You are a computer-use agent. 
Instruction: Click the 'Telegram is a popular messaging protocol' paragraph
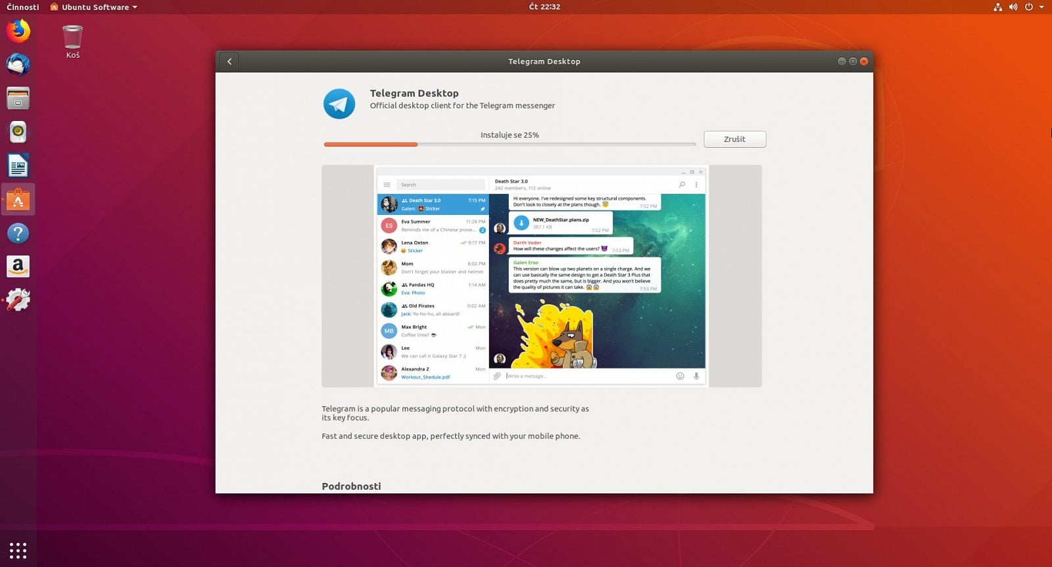pyautogui.click(x=455, y=413)
